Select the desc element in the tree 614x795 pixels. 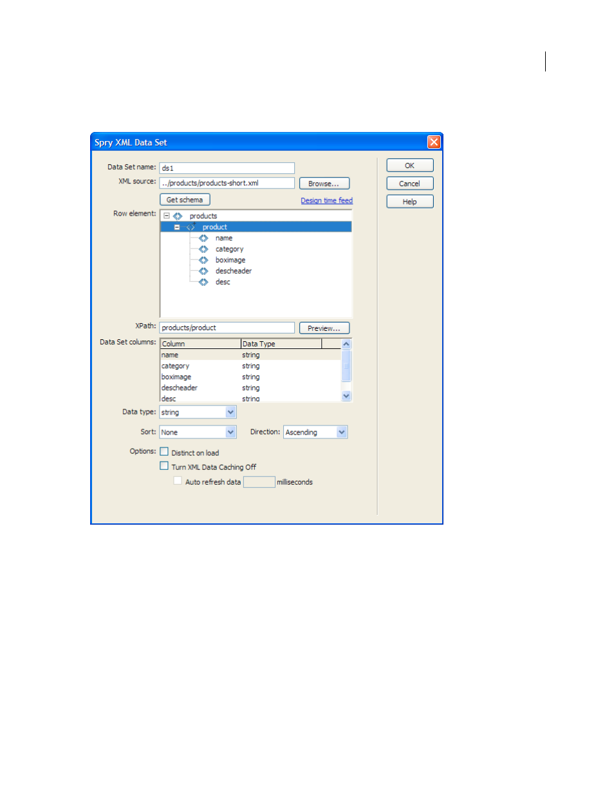(223, 282)
